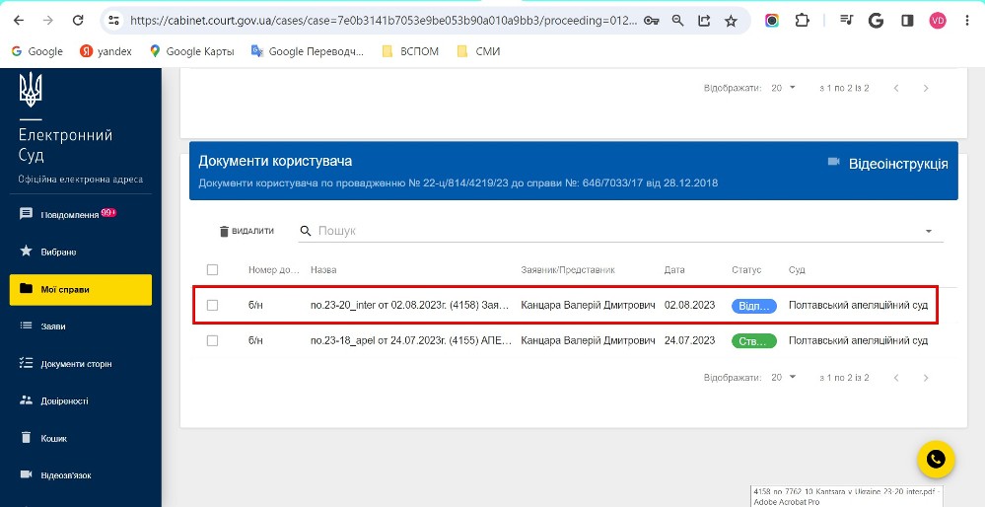Open Вибране in sidebar
This screenshot has height=507, width=985.
click(x=81, y=252)
